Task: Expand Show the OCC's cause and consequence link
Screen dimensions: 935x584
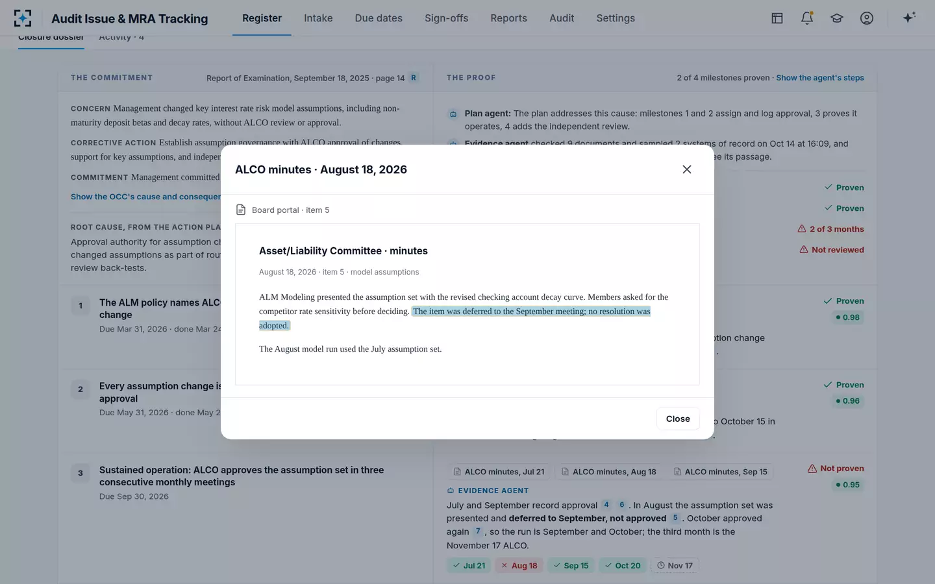Action: [x=145, y=197]
